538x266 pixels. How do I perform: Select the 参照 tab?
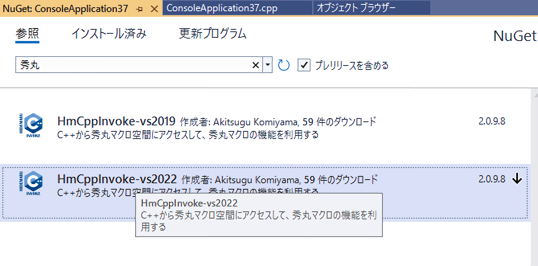(x=27, y=34)
